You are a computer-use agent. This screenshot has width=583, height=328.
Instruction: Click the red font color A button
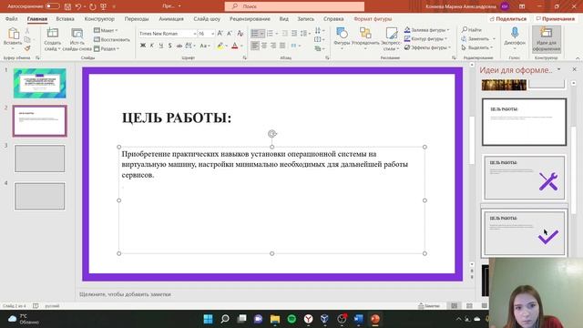235,46
